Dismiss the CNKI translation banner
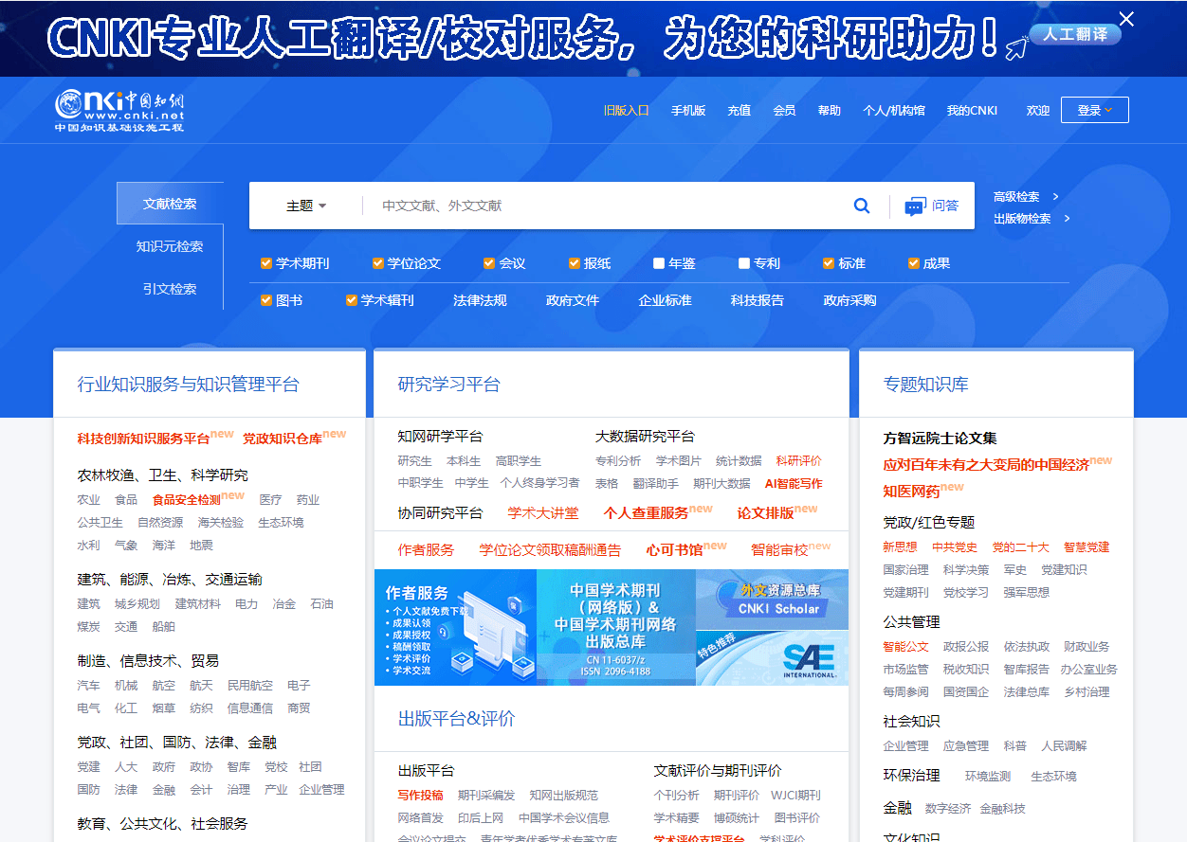 point(1126,19)
